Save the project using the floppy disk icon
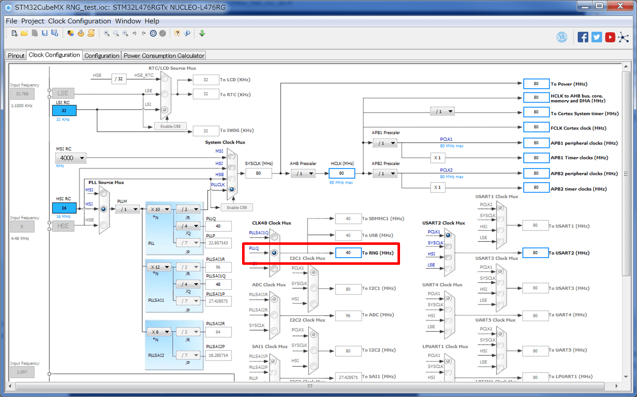637x397 pixels. pyautogui.click(x=45, y=33)
